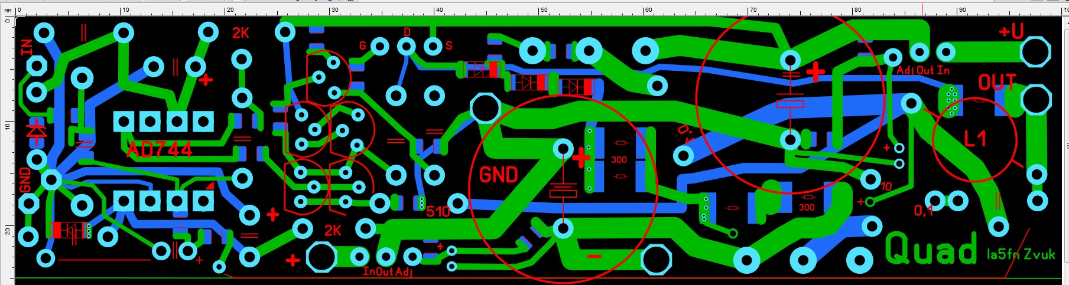Select the red diode symbol below IN label
Screen dimensions: 1069x285
[37, 132]
